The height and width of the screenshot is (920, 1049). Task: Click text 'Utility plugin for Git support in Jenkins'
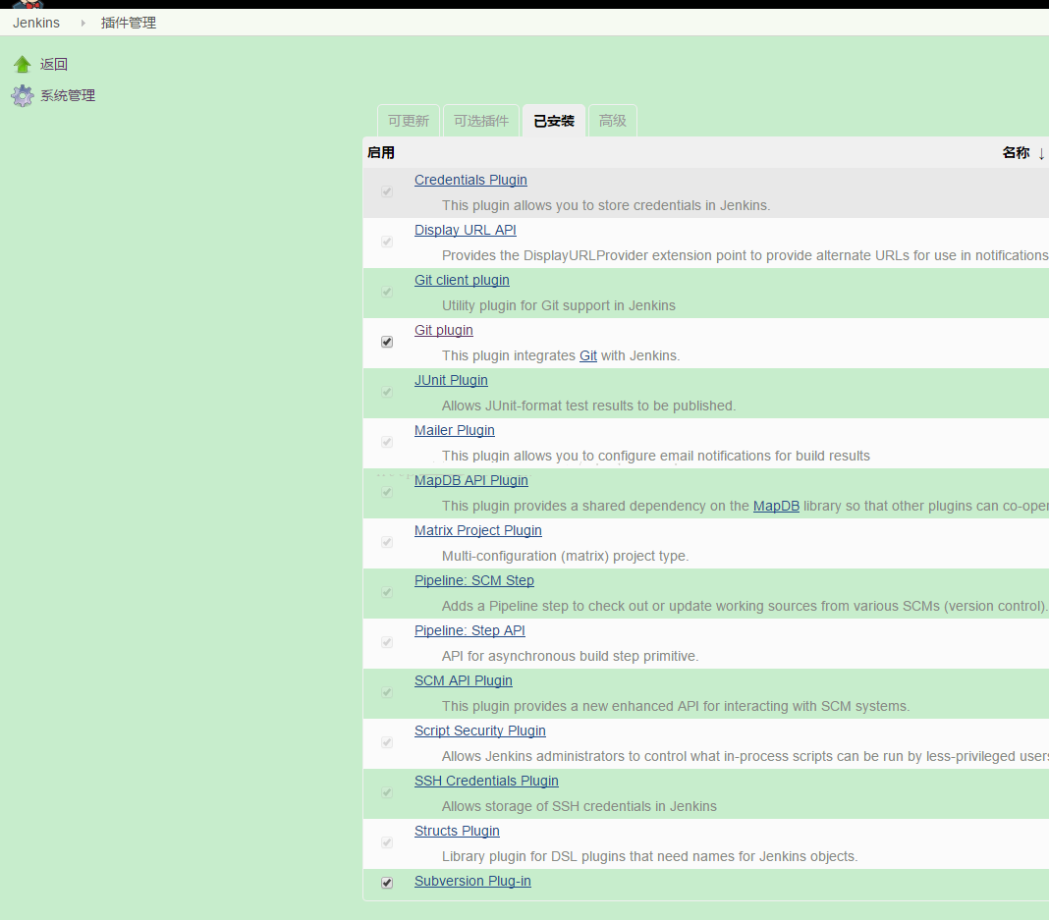pyautogui.click(x=559, y=305)
